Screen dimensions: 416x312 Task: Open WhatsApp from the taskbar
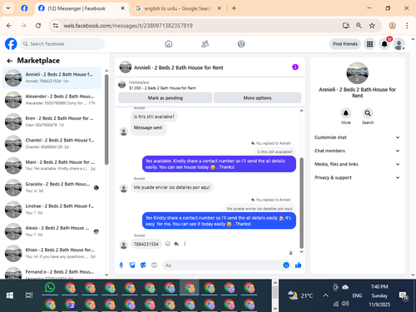click(x=50, y=288)
